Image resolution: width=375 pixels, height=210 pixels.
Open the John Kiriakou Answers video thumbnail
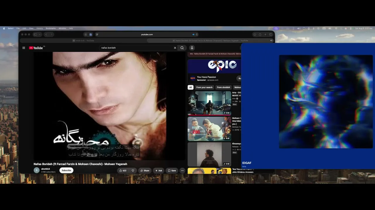click(x=209, y=171)
